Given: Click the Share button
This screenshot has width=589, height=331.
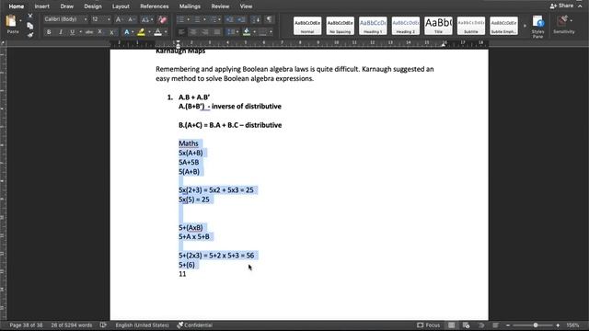Looking at the screenshot, I should [x=561, y=6].
